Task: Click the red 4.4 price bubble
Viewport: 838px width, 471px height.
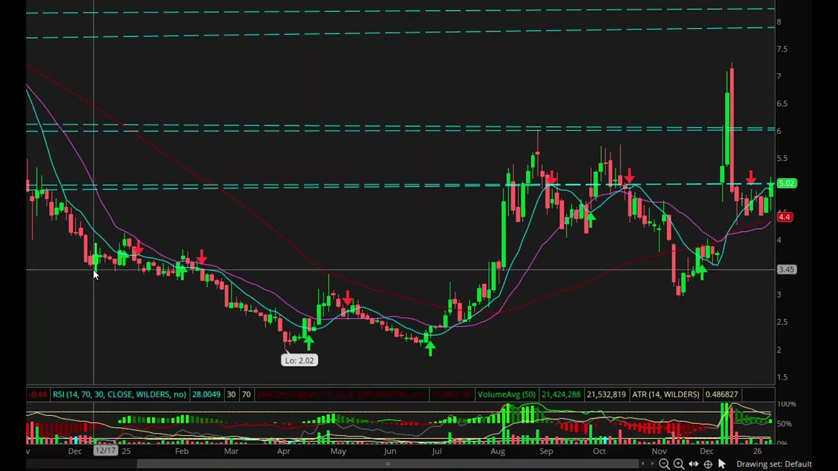Action: click(784, 217)
